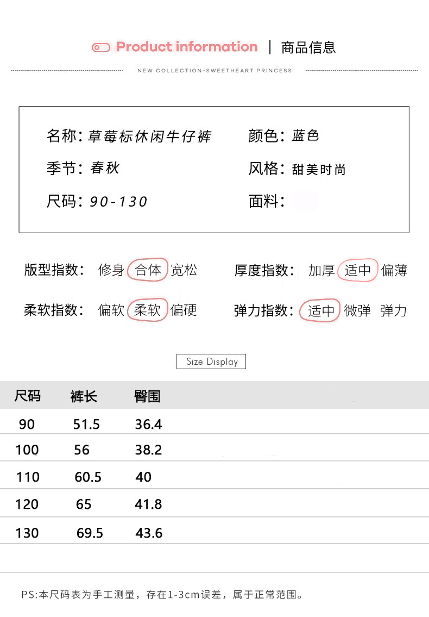Click the pink toggle icon beside Product information
Screen dimensions: 429x617
(101, 48)
